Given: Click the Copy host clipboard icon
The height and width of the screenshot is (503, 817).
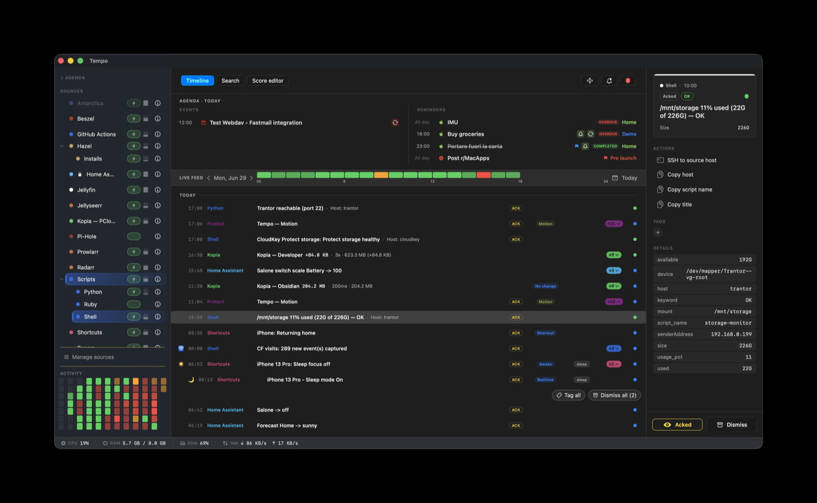Looking at the screenshot, I should tap(660, 174).
